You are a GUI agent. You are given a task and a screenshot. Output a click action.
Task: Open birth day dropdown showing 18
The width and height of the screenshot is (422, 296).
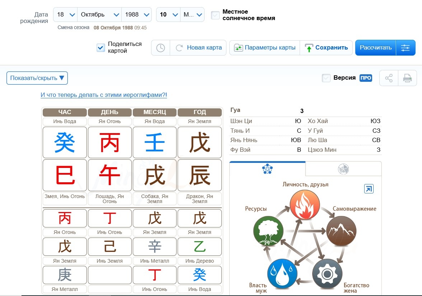pyautogui.click(x=65, y=14)
